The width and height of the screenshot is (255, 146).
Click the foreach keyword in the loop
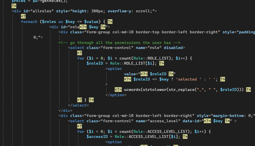(29, 22)
